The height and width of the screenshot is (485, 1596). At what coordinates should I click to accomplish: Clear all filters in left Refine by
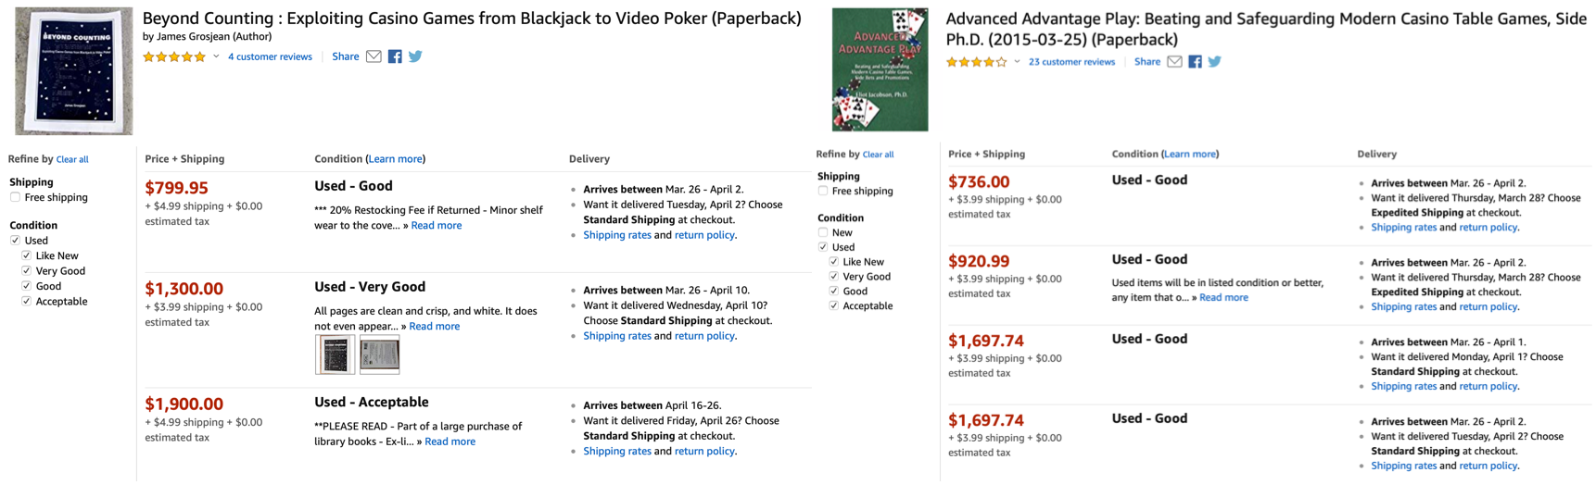72,160
